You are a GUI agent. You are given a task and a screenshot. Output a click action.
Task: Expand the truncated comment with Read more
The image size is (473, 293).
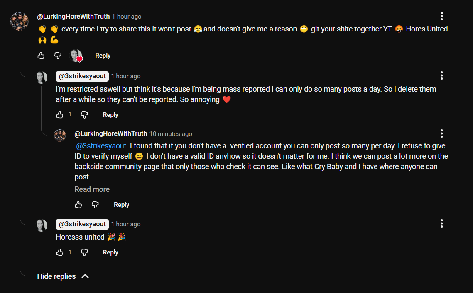tap(92, 189)
